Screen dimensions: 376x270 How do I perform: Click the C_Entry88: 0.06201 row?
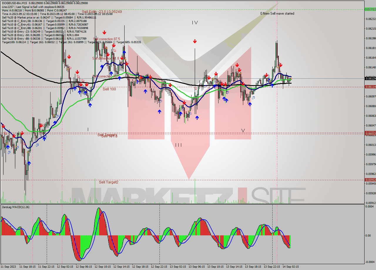45,28
